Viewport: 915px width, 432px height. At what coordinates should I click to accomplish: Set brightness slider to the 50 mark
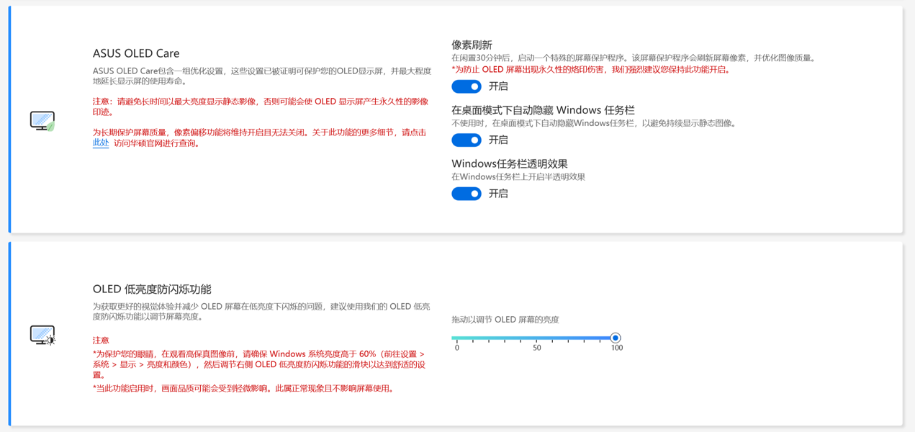coord(536,338)
